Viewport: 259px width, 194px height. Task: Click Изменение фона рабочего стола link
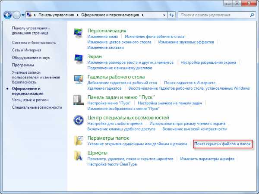[155, 37]
